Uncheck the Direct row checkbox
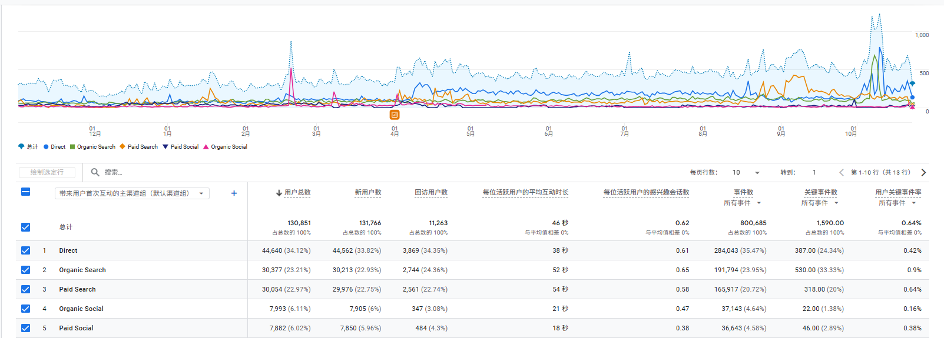 (x=25, y=250)
